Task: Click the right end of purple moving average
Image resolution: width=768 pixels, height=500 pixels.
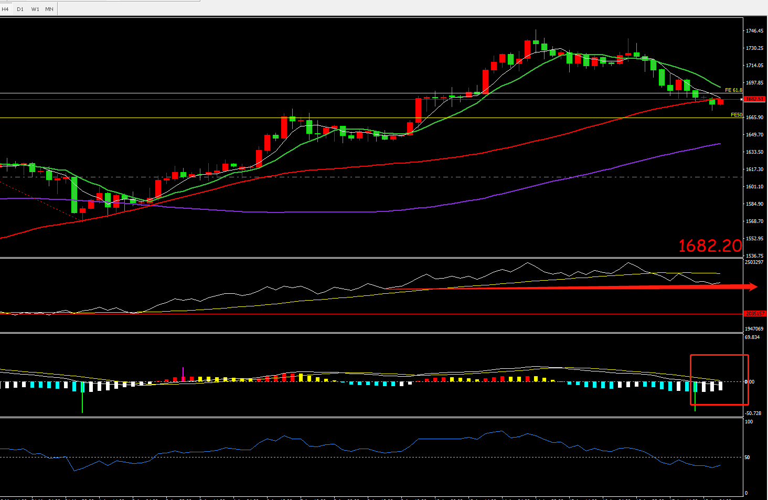Action: (720, 143)
